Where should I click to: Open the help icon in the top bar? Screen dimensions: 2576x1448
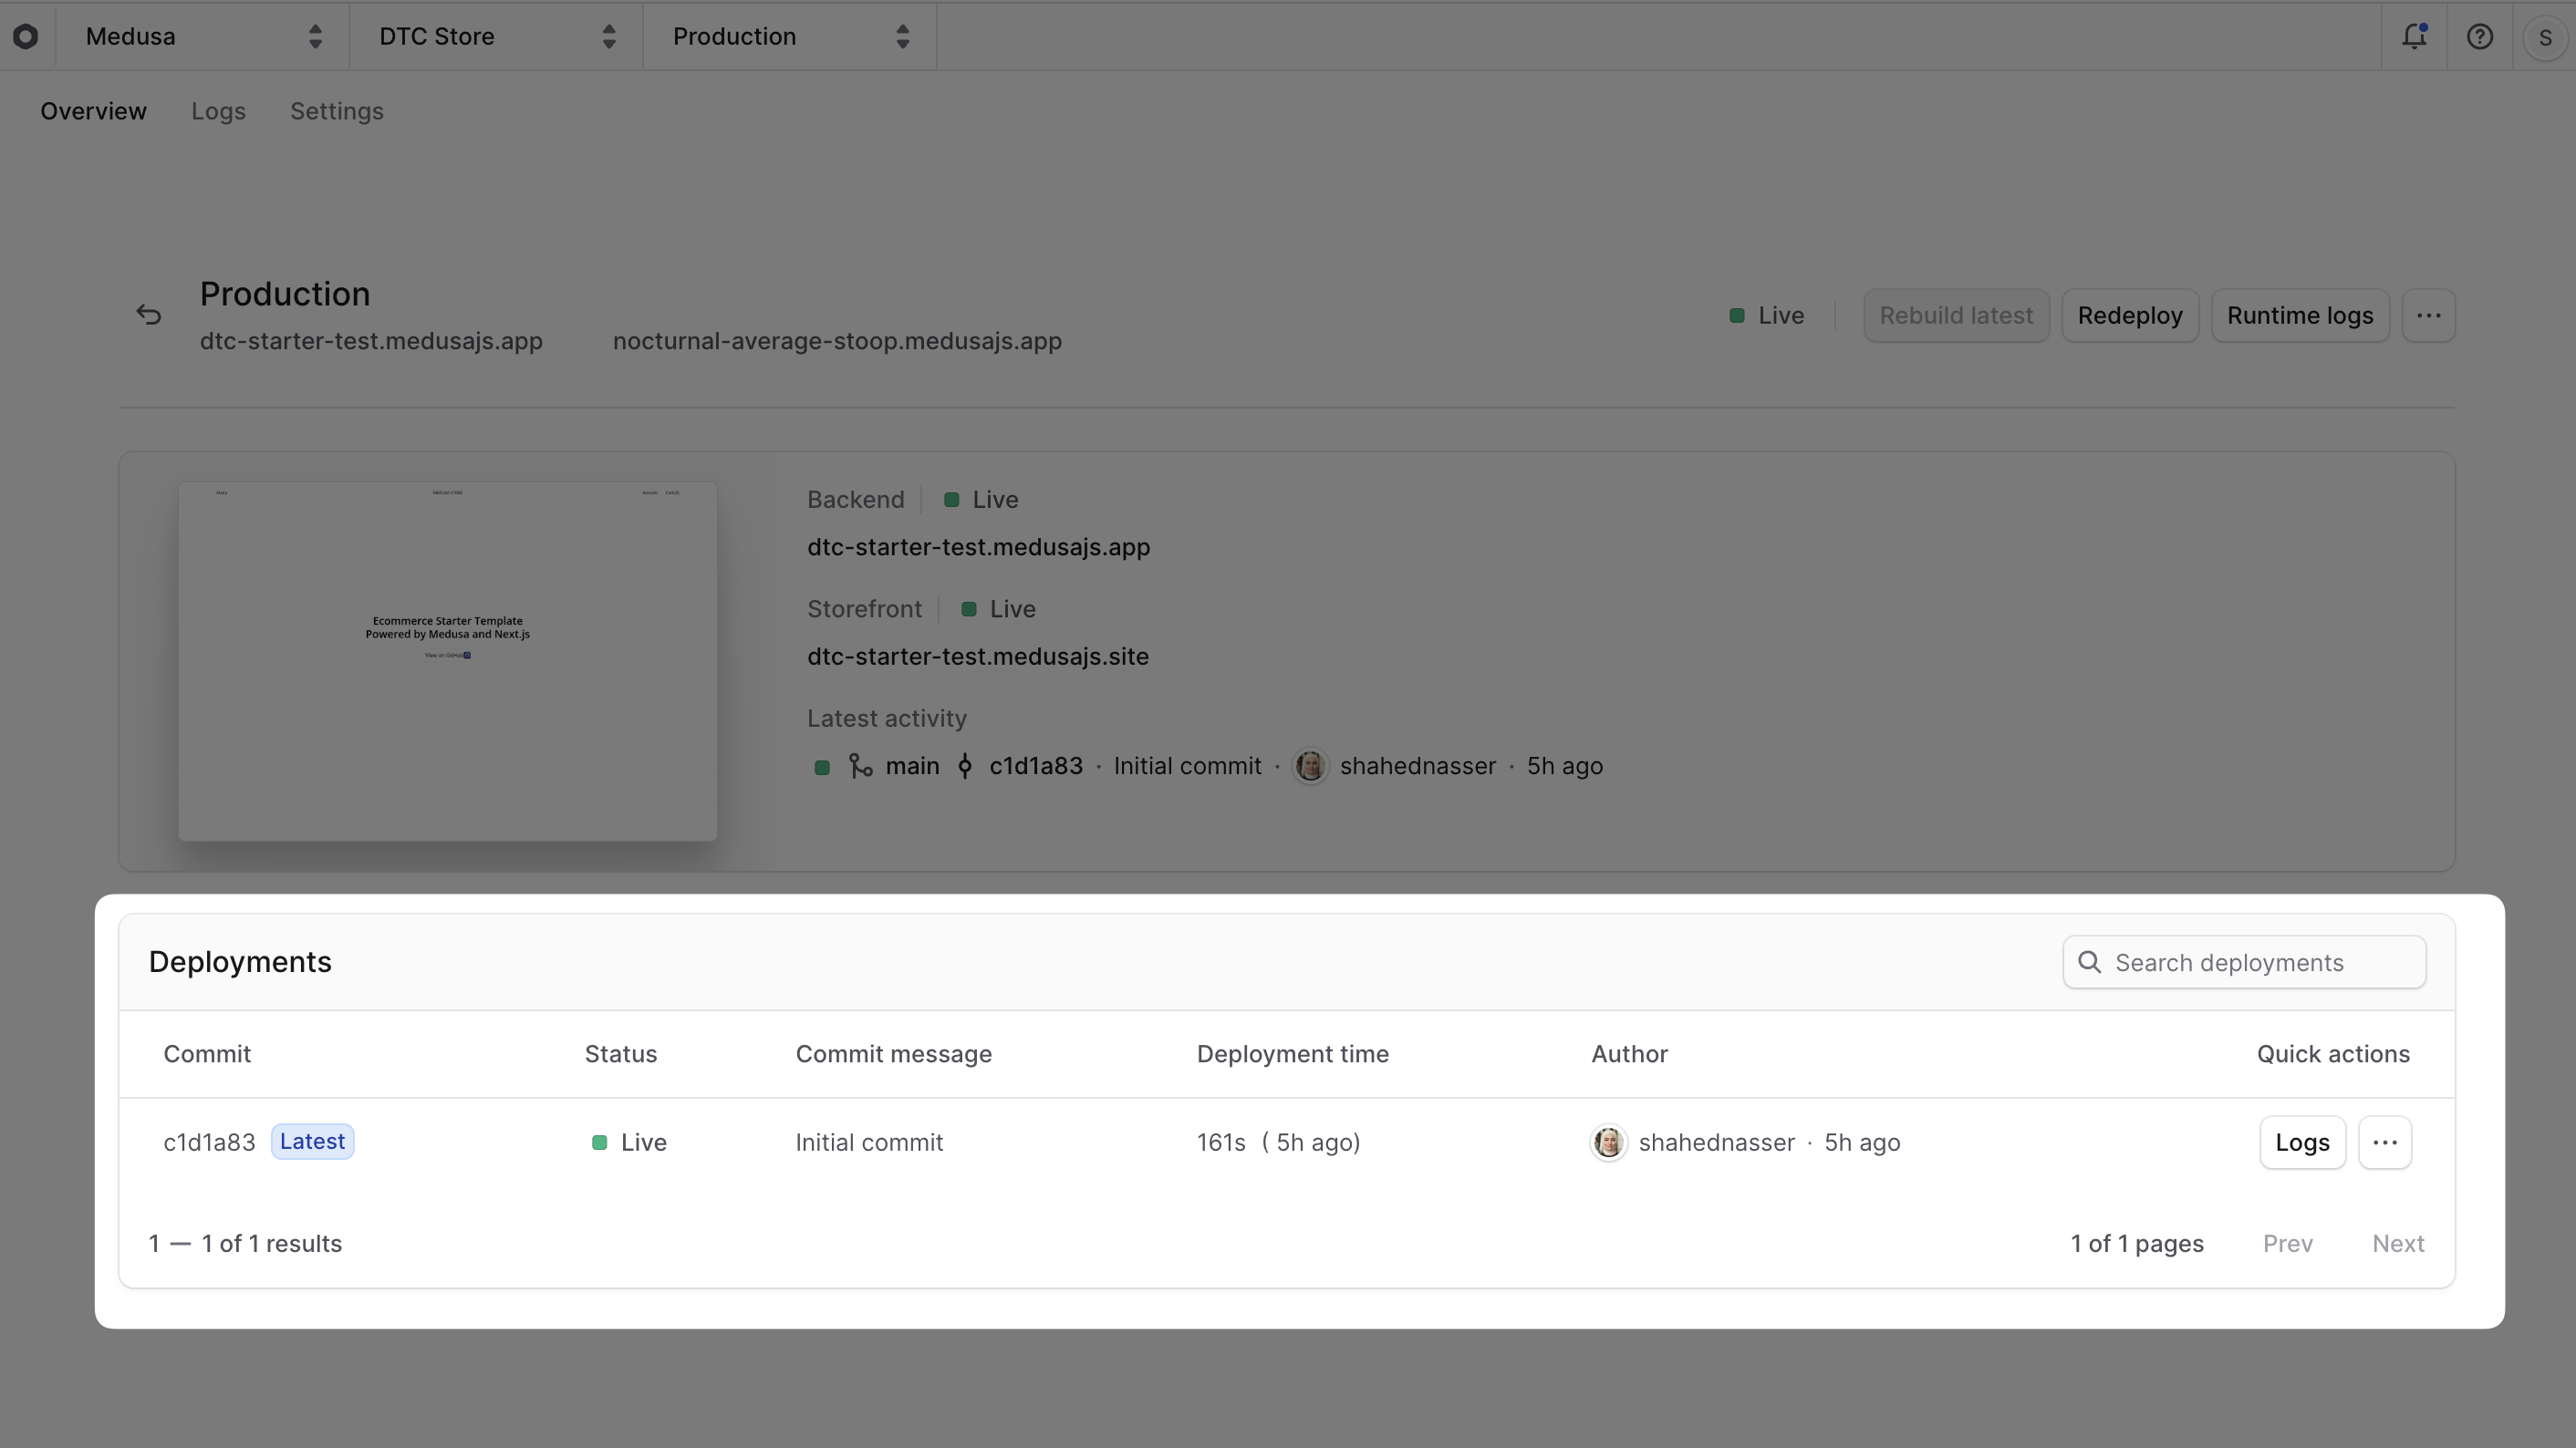click(x=2480, y=36)
